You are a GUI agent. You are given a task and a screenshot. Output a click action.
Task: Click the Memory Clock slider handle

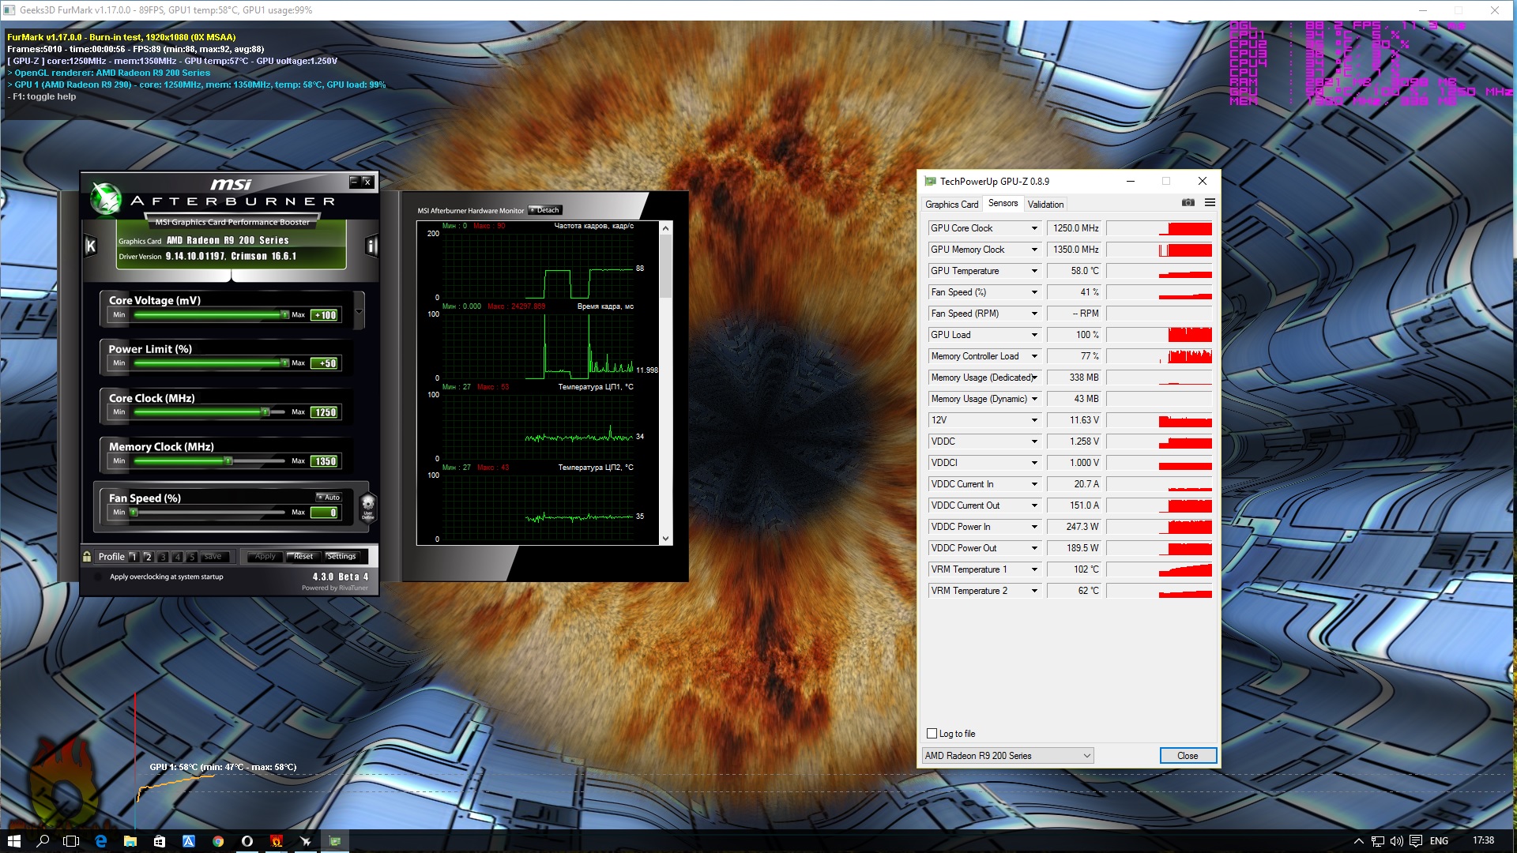click(x=228, y=461)
